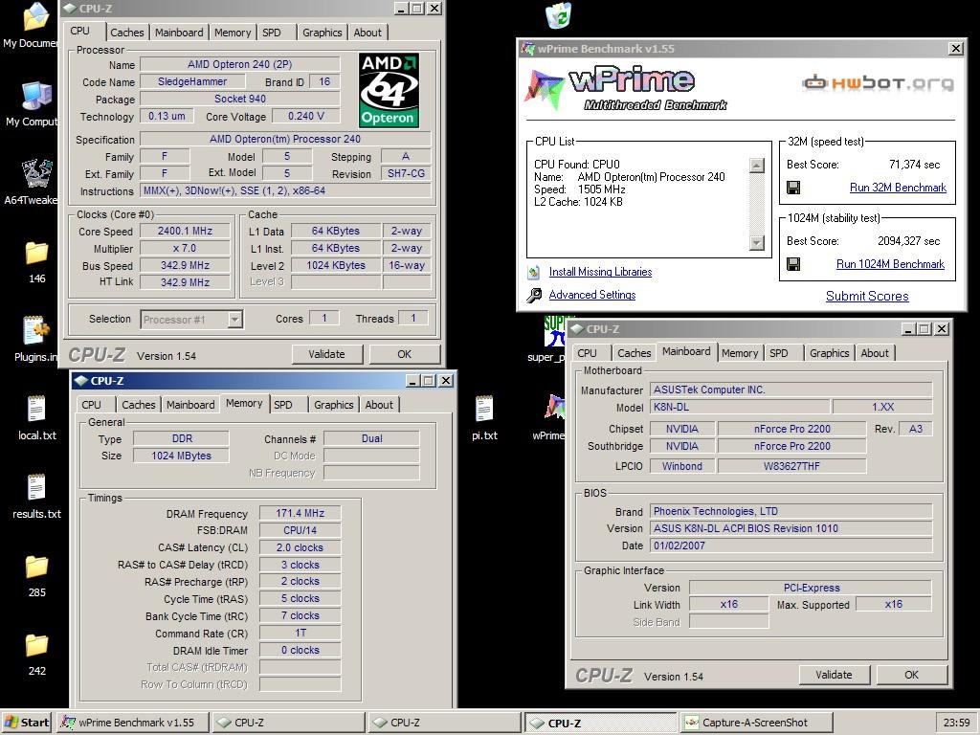
Task: Click the Name field AMD Opteron 240 (2P)
Action: point(240,64)
